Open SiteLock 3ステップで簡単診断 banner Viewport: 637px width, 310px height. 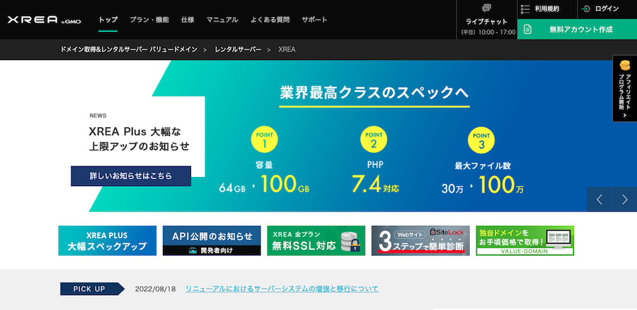pos(420,241)
